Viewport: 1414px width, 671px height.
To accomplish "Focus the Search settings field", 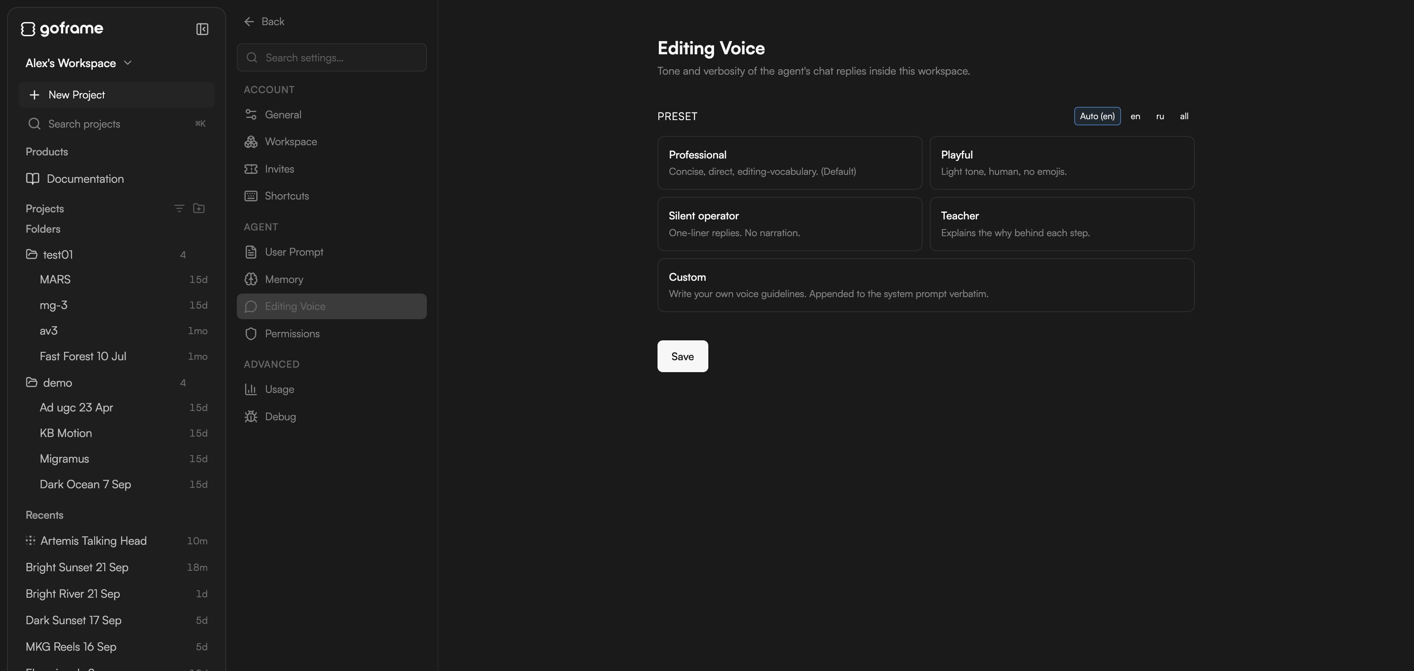I will point(331,57).
